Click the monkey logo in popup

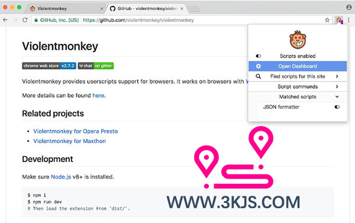(x=298, y=40)
